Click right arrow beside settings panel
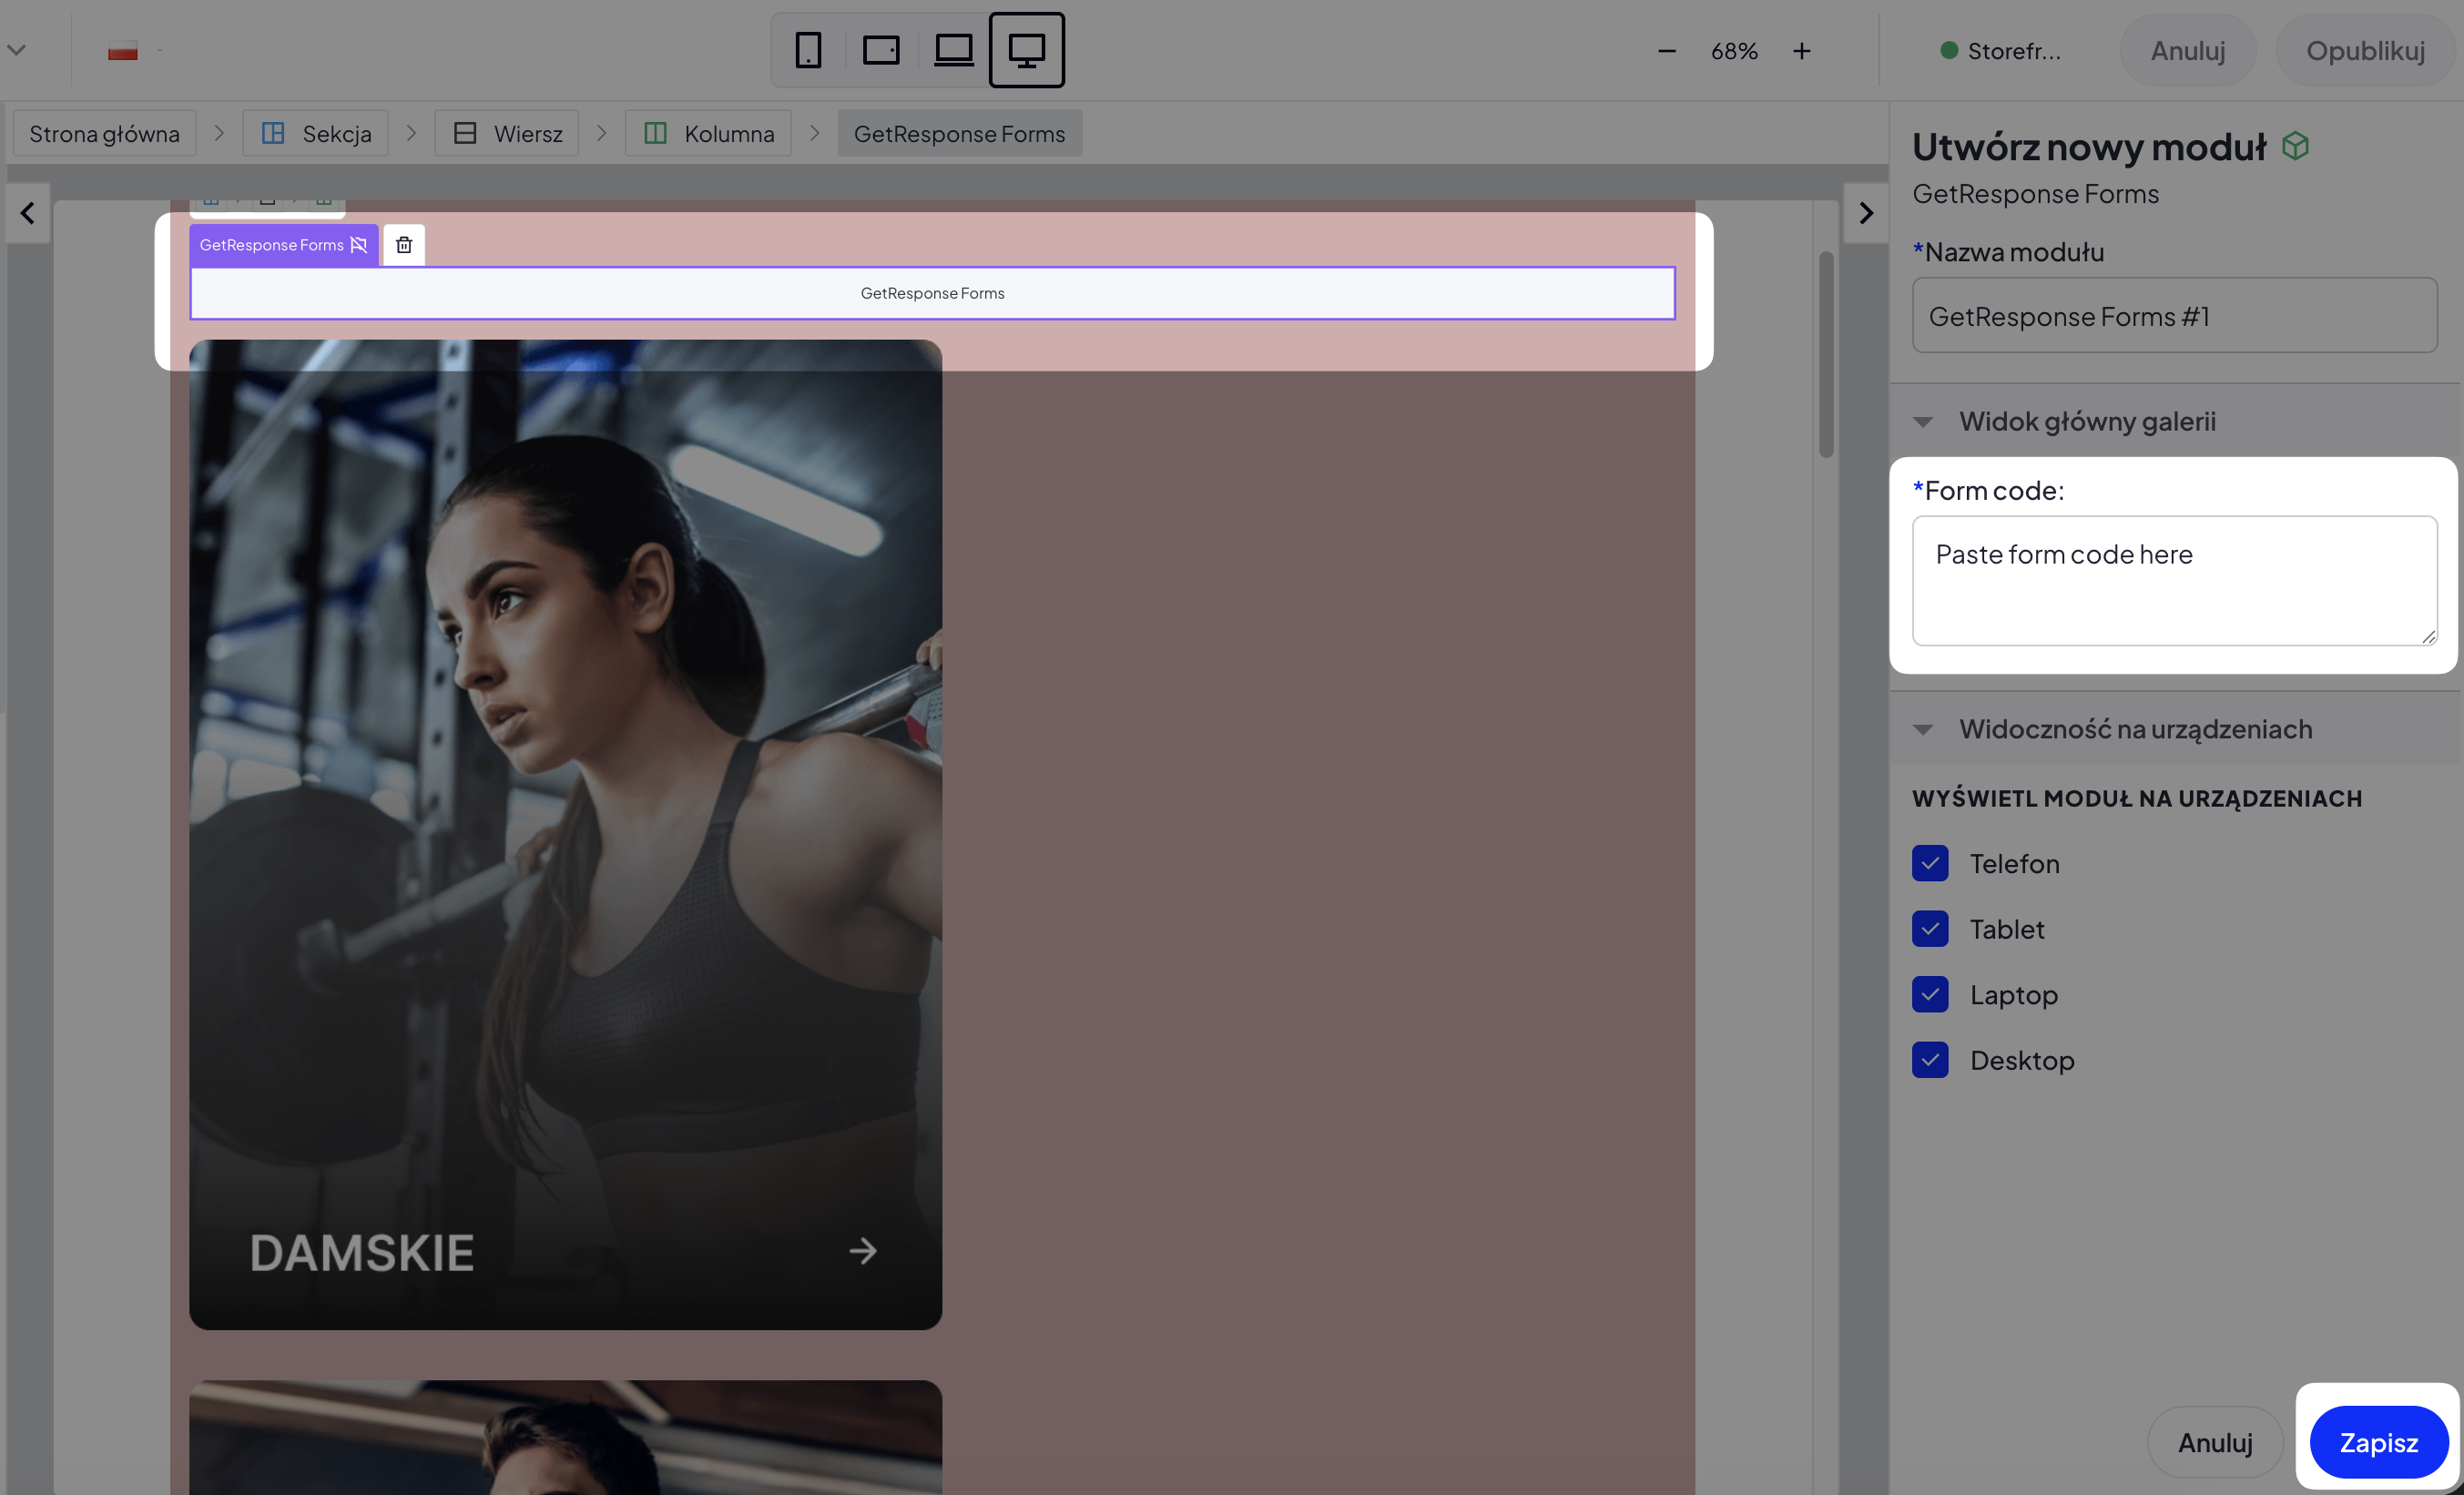This screenshot has width=2464, height=1495. 1866,213
